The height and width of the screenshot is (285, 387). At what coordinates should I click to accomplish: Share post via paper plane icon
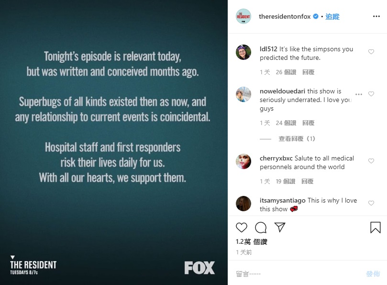point(280,227)
